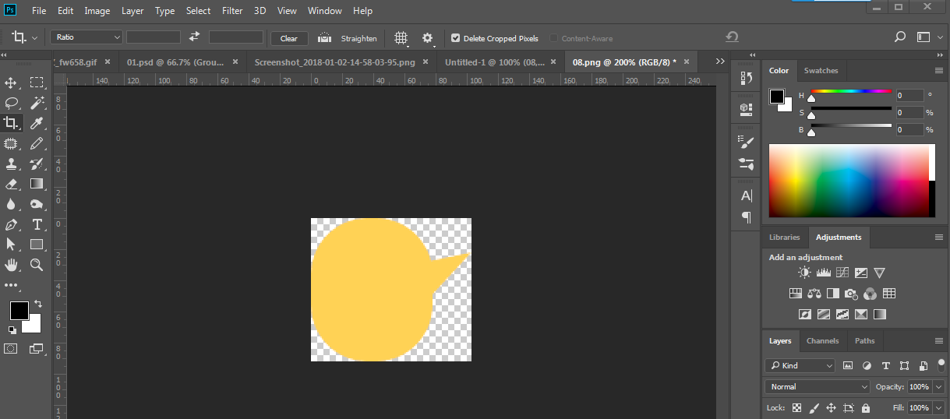950x419 pixels.
Task: Open the Color panel flyout menu
Action: [939, 70]
